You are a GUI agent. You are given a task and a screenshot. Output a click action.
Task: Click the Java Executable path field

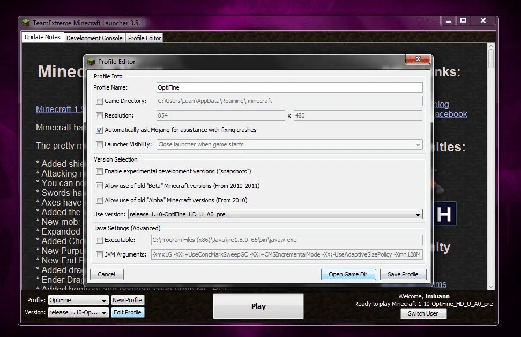(x=287, y=240)
